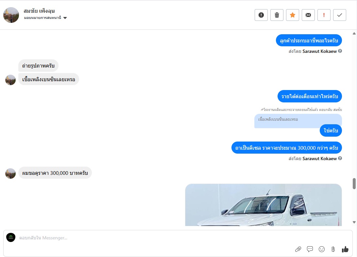Mark conversation unread with envelope icon
Screen dimensions: 357x257
pos(308,15)
